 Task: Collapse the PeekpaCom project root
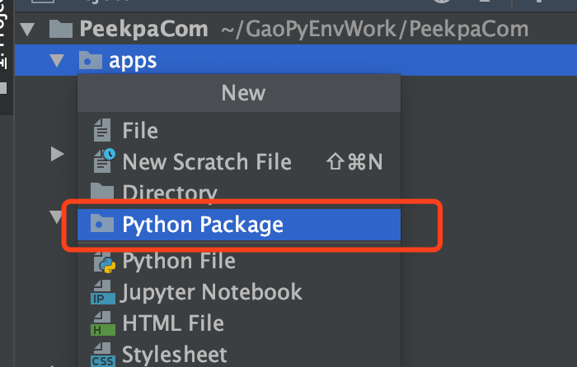[27, 30]
